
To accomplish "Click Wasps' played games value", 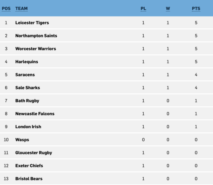I will (143, 140).
